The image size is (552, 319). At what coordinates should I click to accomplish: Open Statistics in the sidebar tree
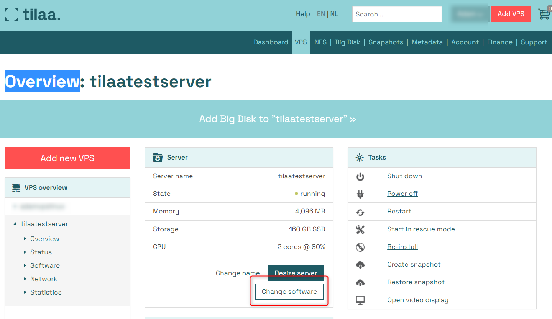point(46,292)
